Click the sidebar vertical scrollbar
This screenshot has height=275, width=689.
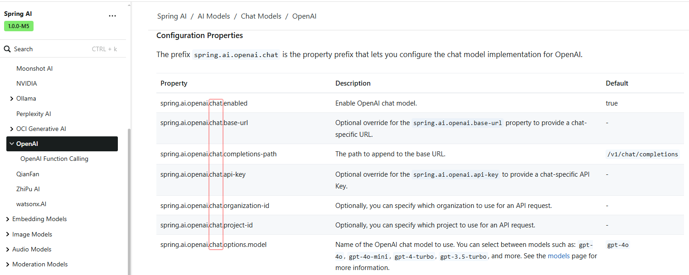tap(129, 199)
